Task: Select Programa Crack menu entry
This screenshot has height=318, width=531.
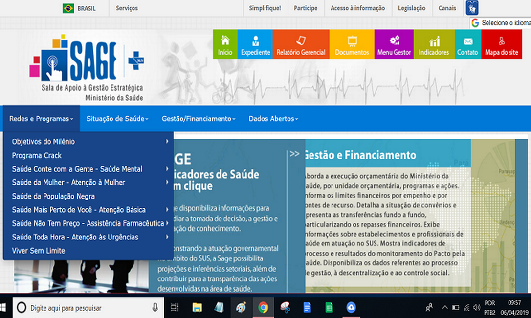Action: pyautogui.click(x=37, y=156)
